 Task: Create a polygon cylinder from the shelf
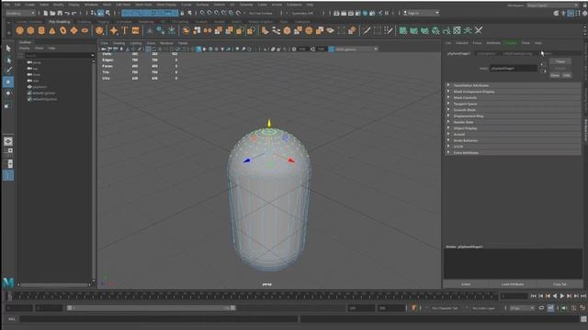[41, 30]
